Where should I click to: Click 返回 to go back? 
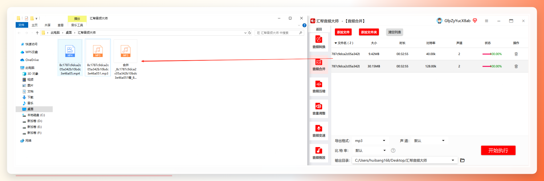click(x=319, y=29)
